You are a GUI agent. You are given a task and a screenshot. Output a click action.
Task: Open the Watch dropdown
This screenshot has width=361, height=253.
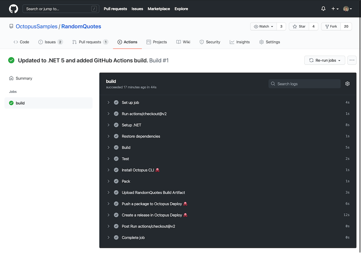click(x=263, y=26)
